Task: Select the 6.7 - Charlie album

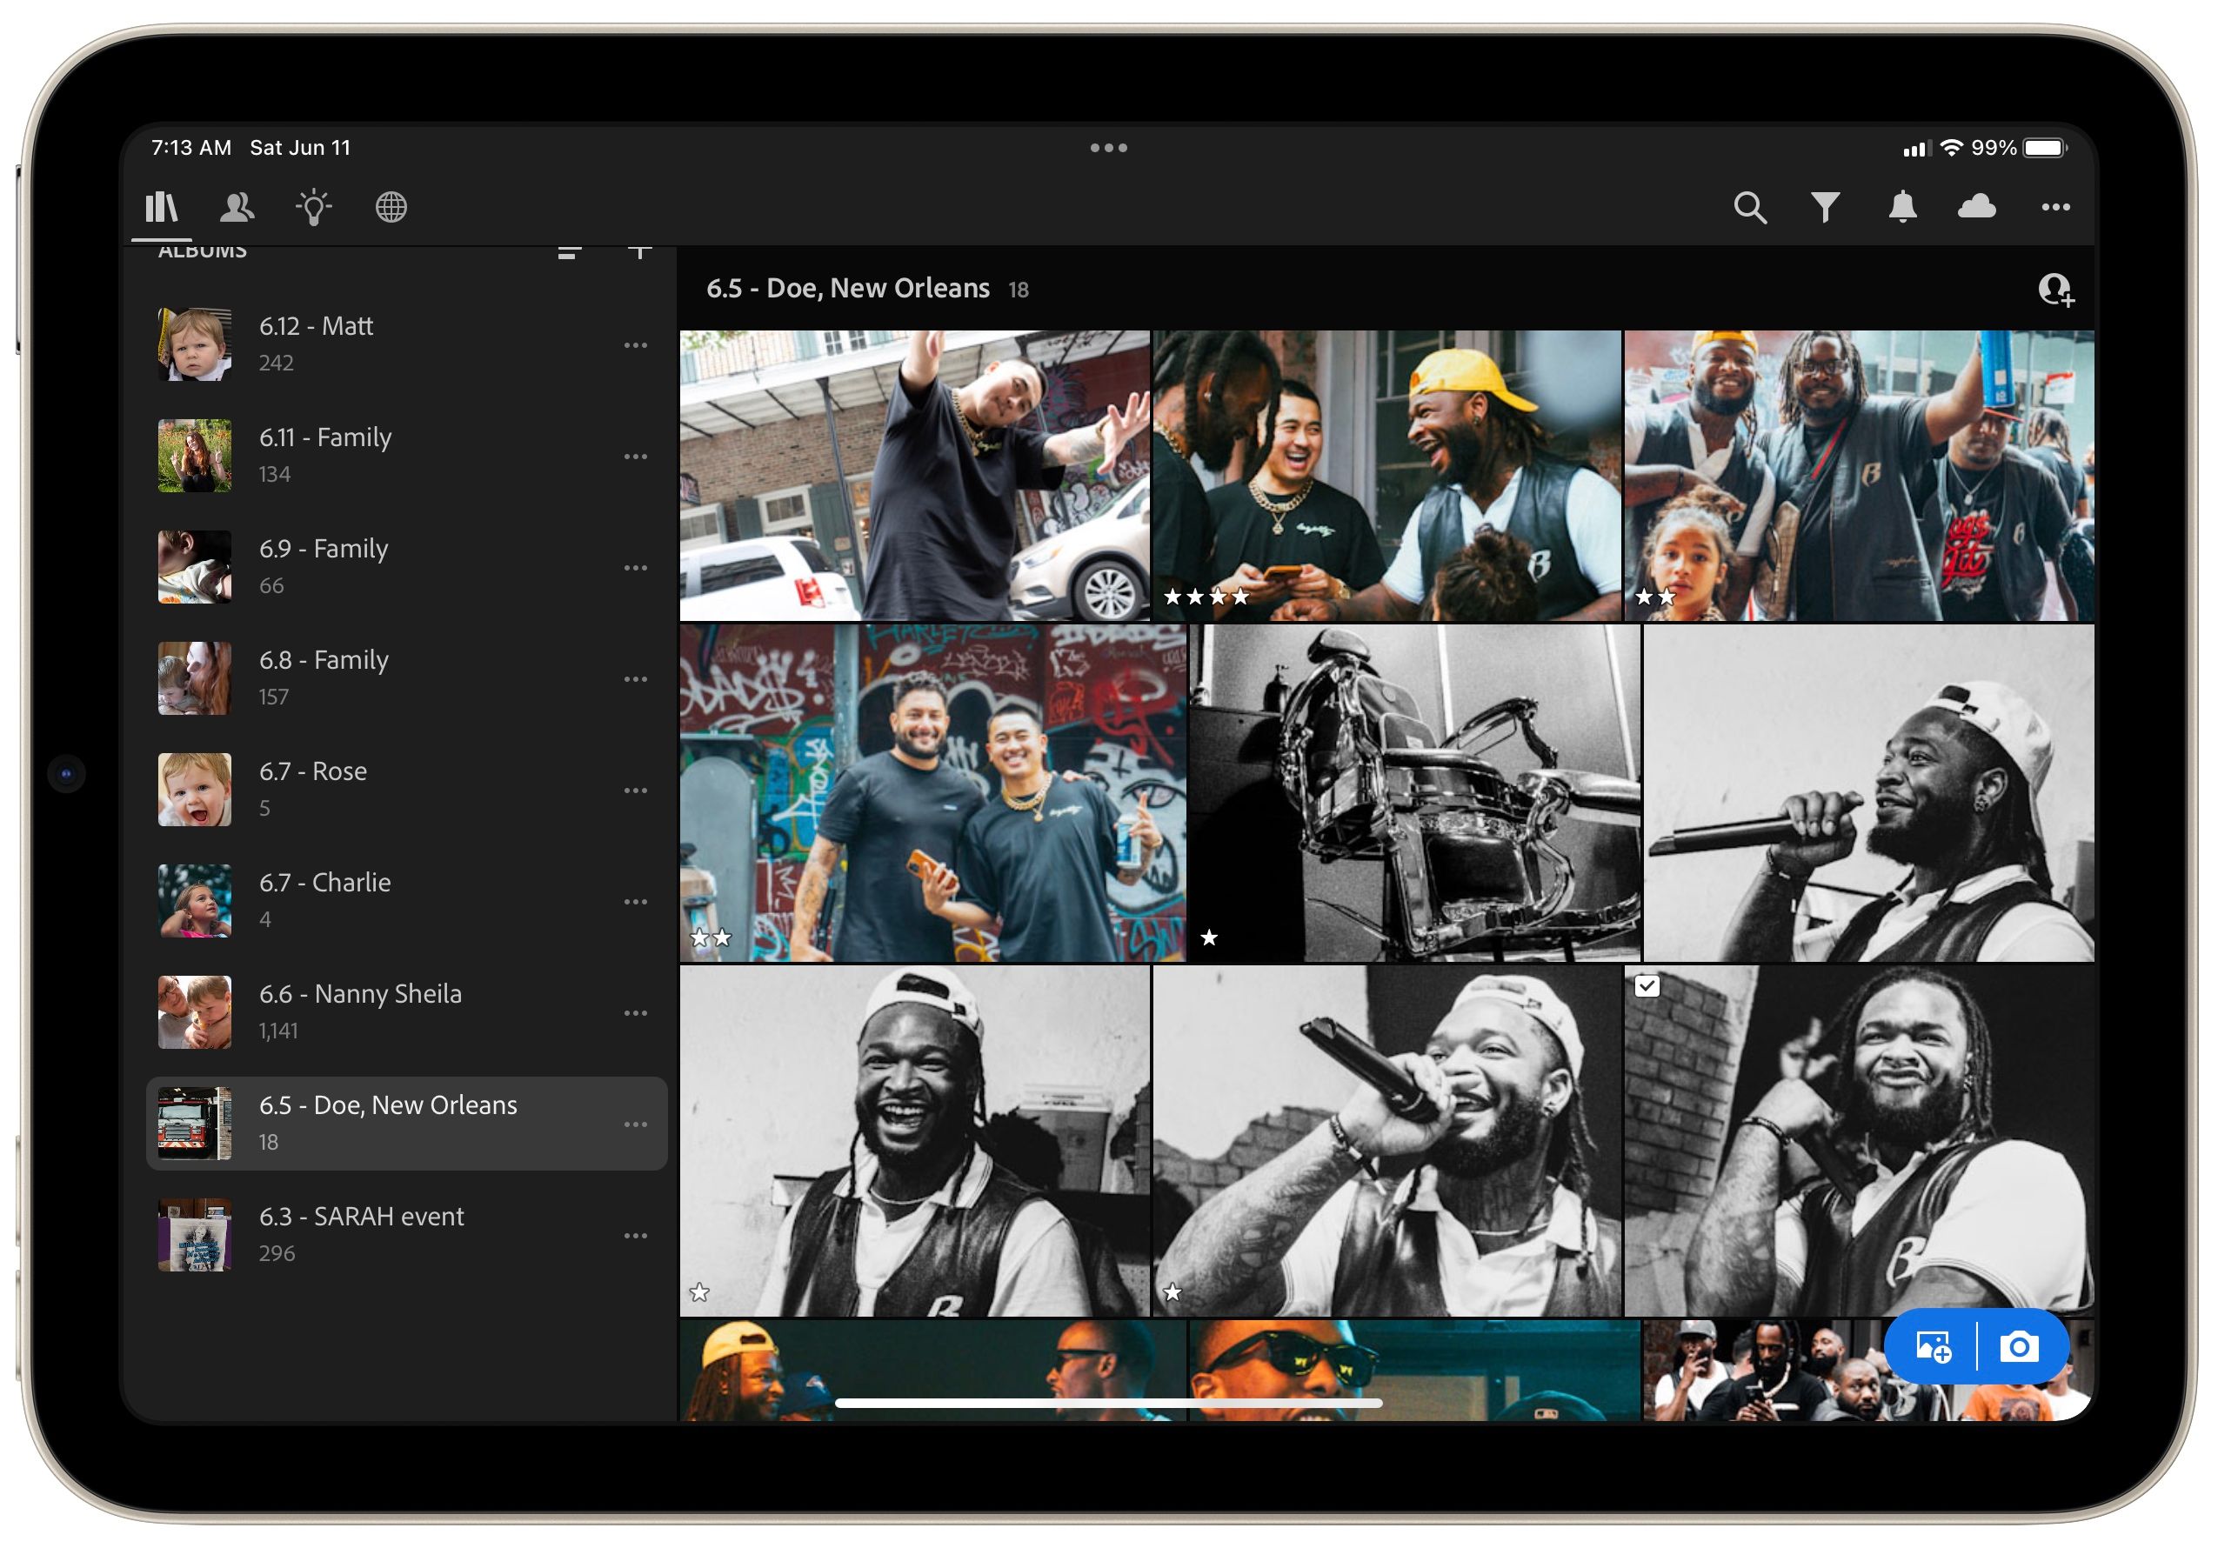Action: click(407, 902)
